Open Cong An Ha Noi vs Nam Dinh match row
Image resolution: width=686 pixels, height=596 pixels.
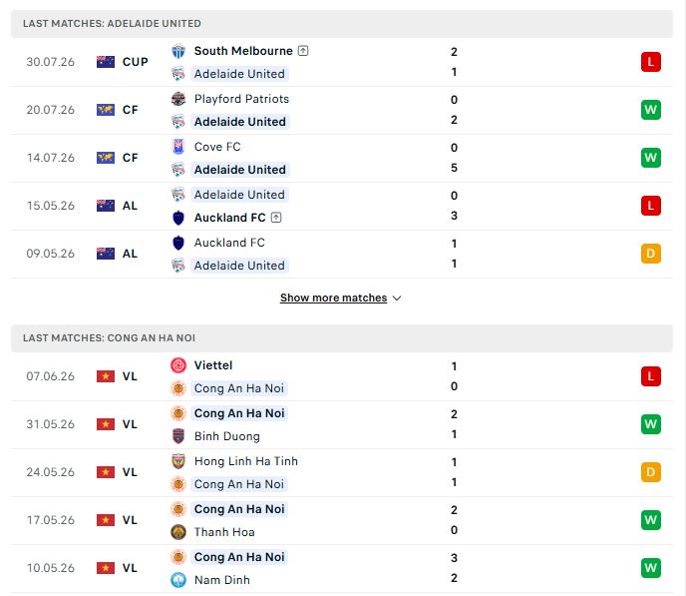click(x=342, y=568)
